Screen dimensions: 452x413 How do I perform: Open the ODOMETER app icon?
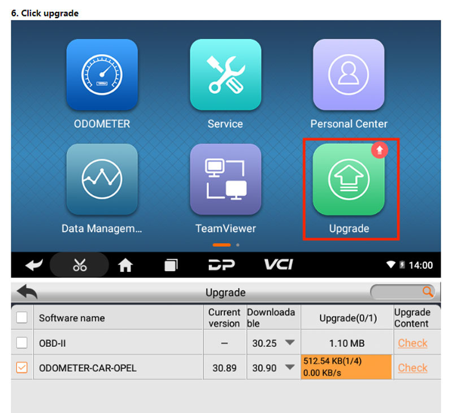click(x=102, y=75)
